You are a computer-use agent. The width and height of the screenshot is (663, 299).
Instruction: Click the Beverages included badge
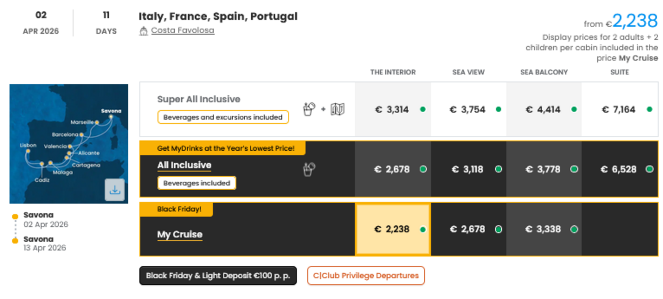(197, 183)
